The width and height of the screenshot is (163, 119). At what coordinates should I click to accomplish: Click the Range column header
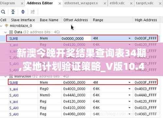pyautogui.click(x=98, y=20)
